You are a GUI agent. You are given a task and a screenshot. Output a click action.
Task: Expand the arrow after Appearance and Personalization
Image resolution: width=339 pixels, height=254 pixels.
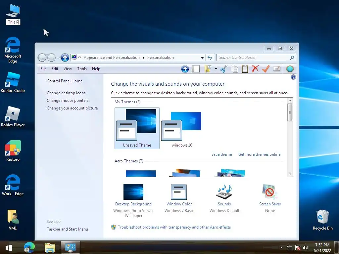click(143, 58)
